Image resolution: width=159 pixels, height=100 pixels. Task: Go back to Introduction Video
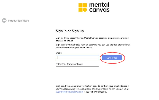click(x=18, y=21)
